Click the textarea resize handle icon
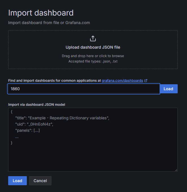This screenshot has width=187, height=192. (176, 170)
